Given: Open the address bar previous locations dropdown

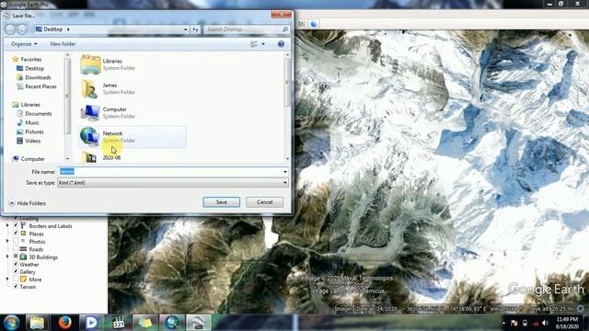Looking at the screenshot, I should coord(186,29).
